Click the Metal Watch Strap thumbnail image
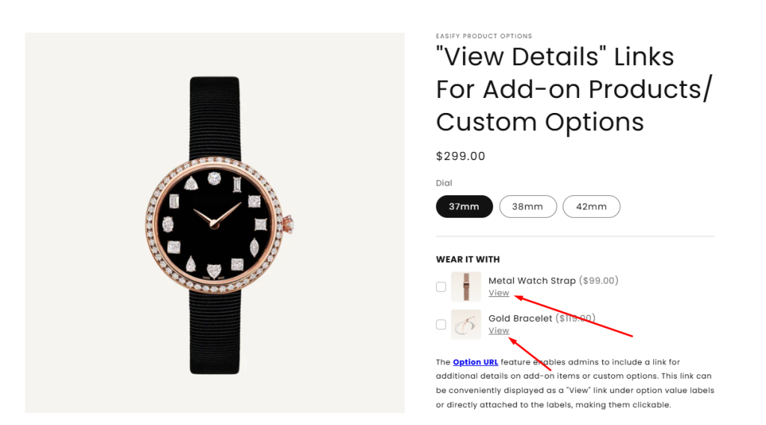766x425 pixels. point(465,287)
